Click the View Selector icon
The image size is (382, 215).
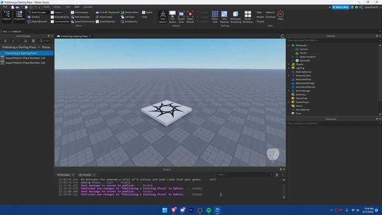163,17
